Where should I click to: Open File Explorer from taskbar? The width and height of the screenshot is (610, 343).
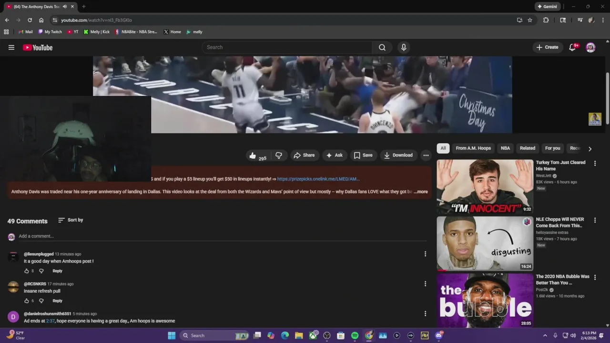click(299, 335)
